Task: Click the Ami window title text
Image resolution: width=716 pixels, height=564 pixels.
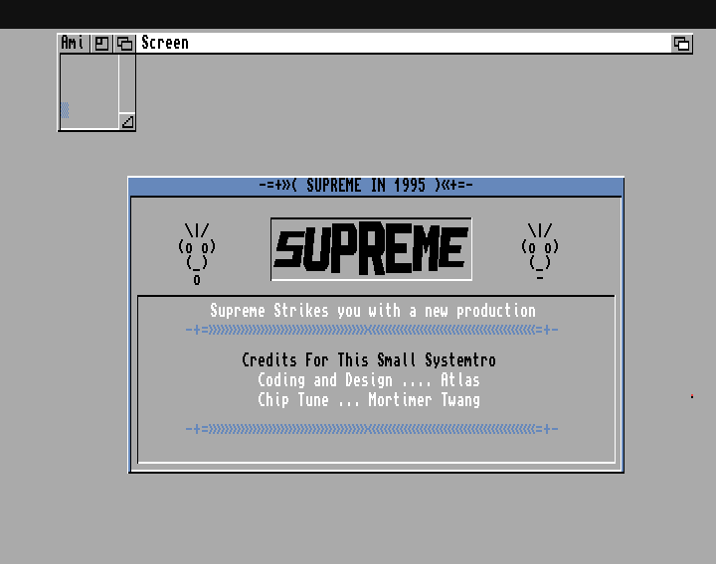Action: point(73,43)
